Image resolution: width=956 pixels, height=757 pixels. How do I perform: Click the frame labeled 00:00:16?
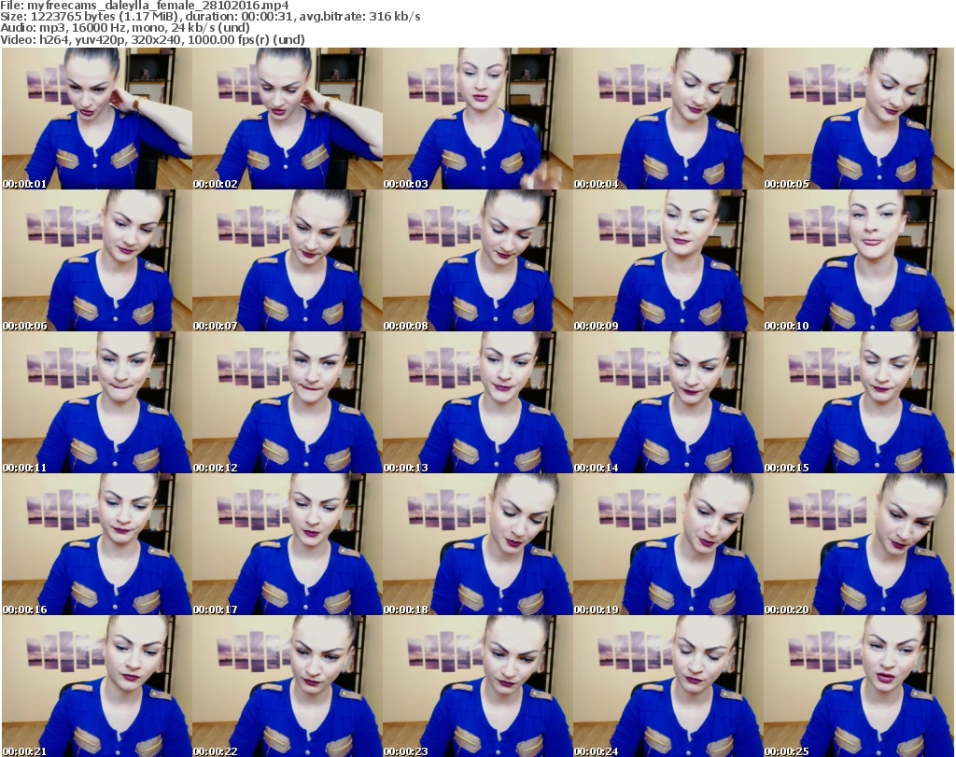97,544
